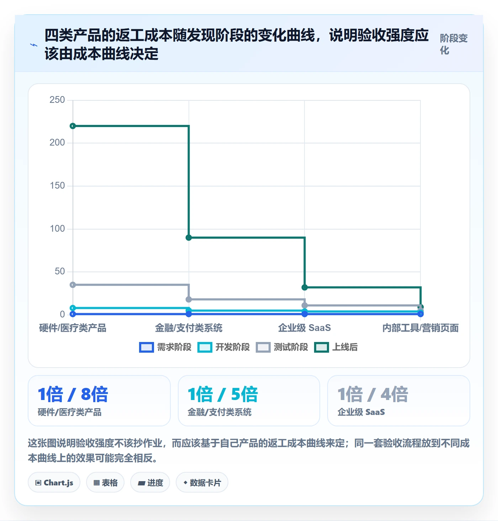498x521 pixels.
Task: Toggle the 上线后 legend swatch
Action: click(322, 347)
